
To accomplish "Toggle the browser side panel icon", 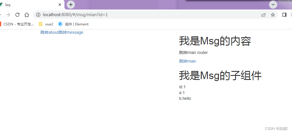I will pos(284,15).
